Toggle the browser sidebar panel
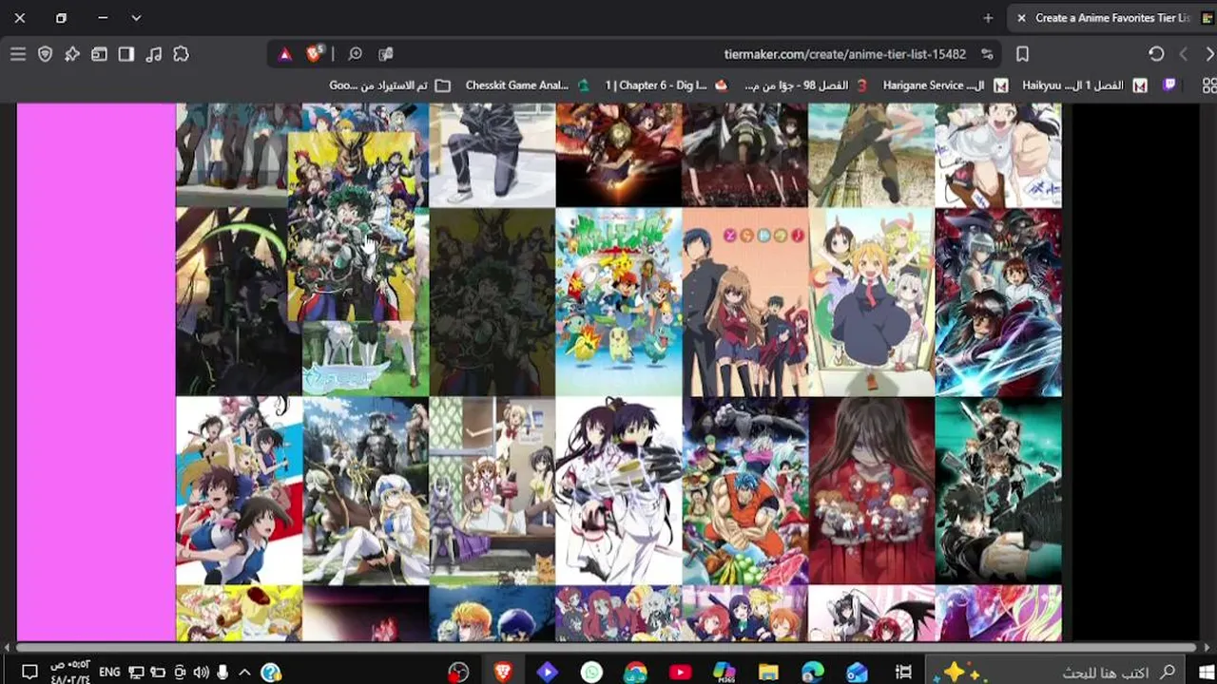Viewport: 1217px width, 684px height. click(x=126, y=54)
